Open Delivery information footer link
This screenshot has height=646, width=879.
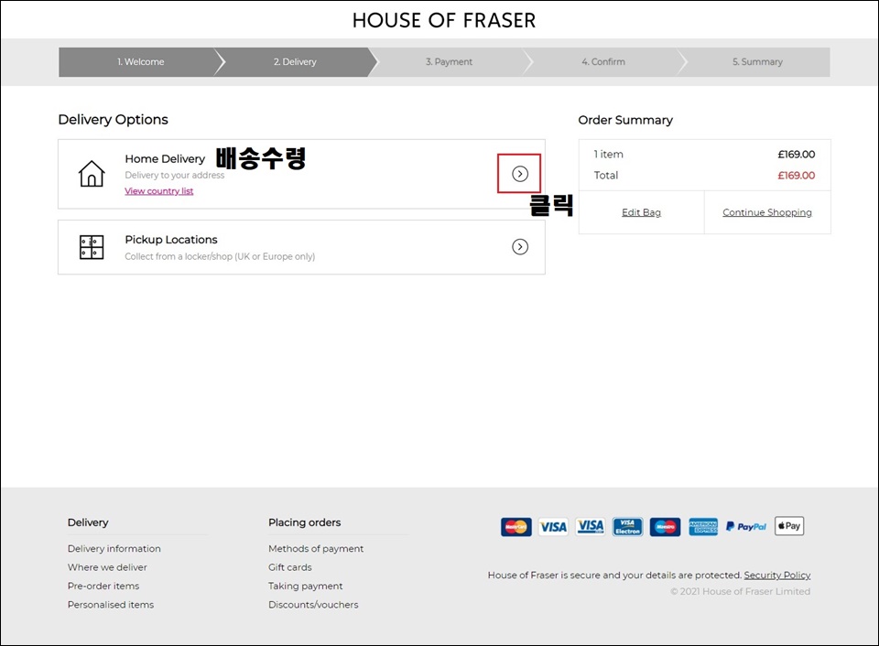pyautogui.click(x=114, y=548)
